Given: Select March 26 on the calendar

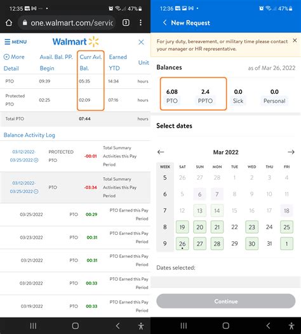Looking at the screenshot, I should [182, 244].
